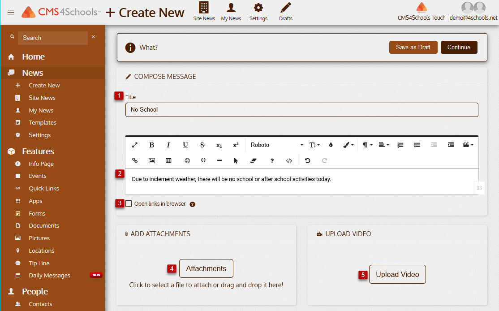Viewport: 499px width, 311px height.
Task: Decrease paragraph indent
Action: tap(434, 145)
